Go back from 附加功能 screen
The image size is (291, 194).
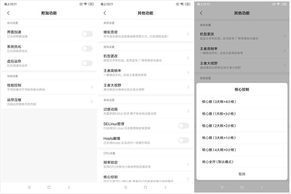point(8,13)
